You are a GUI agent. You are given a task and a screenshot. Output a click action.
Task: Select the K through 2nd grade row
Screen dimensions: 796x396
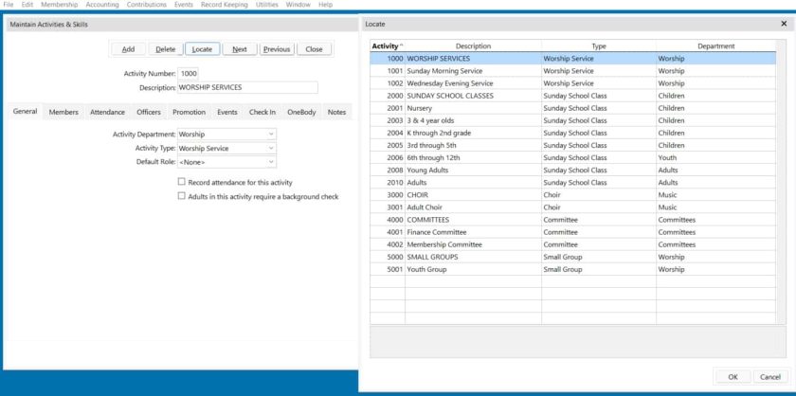point(573,133)
